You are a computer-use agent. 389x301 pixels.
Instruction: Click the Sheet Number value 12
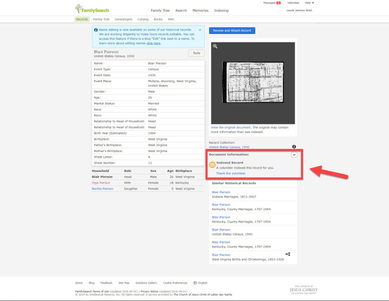point(150,163)
